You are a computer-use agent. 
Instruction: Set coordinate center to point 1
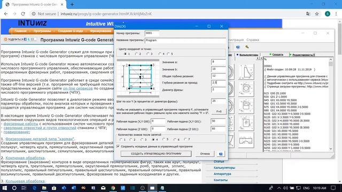coord(125,54)
